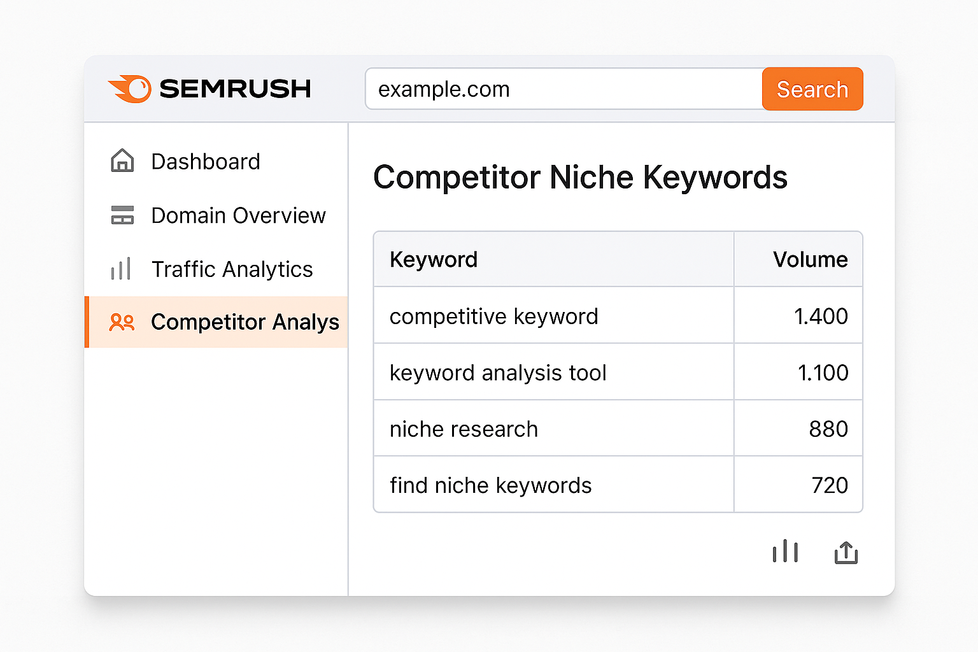Click the home icon next to Dashboard
This screenshot has width=978, height=652.
(x=121, y=161)
